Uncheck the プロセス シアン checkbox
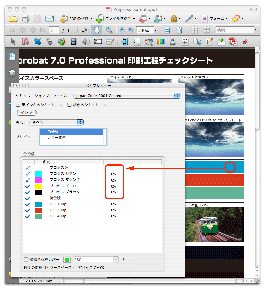 point(28,174)
